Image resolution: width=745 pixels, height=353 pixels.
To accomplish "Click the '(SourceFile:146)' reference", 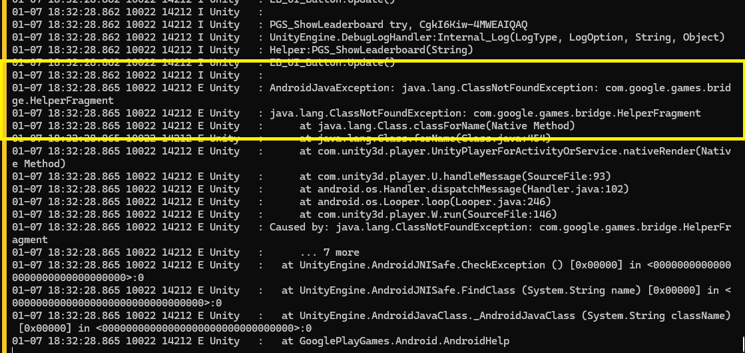I will tap(509, 214).
